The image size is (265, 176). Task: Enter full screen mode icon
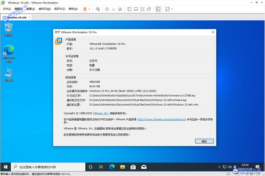point(142,9)
